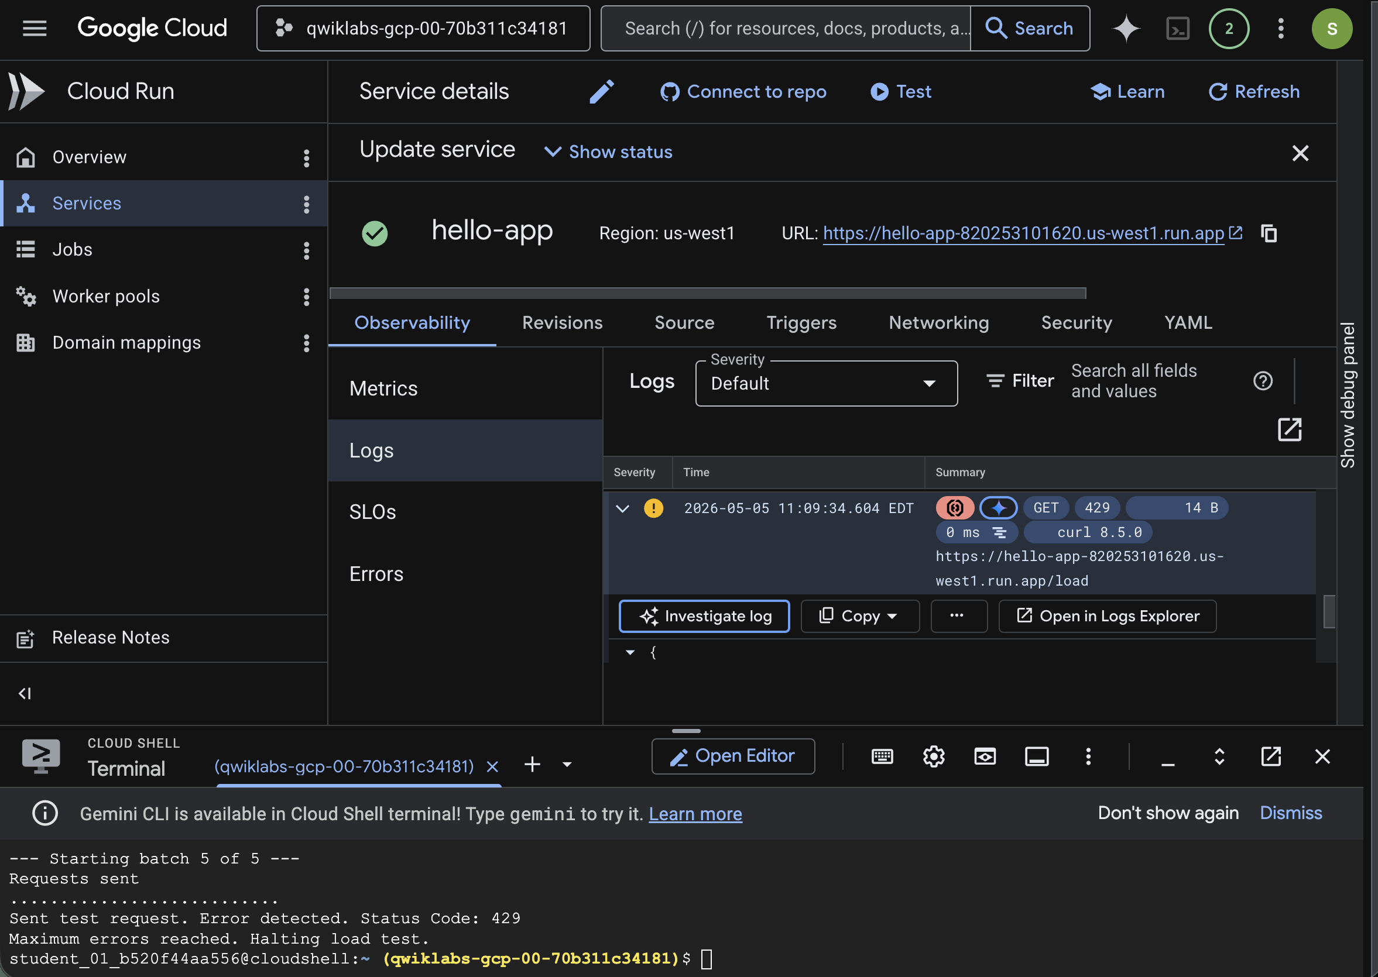This screenshot has height=977, width=1378.
Task: Open new terminal tab dropdown arrow
Action: tap(567, 765)
